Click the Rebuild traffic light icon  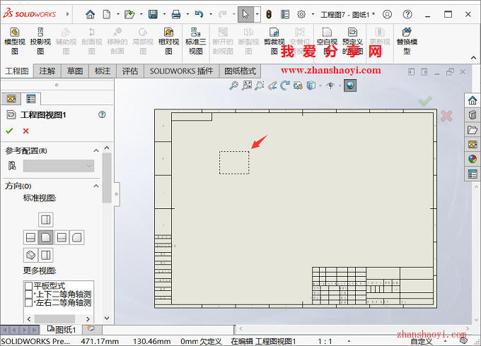(269, 14)
